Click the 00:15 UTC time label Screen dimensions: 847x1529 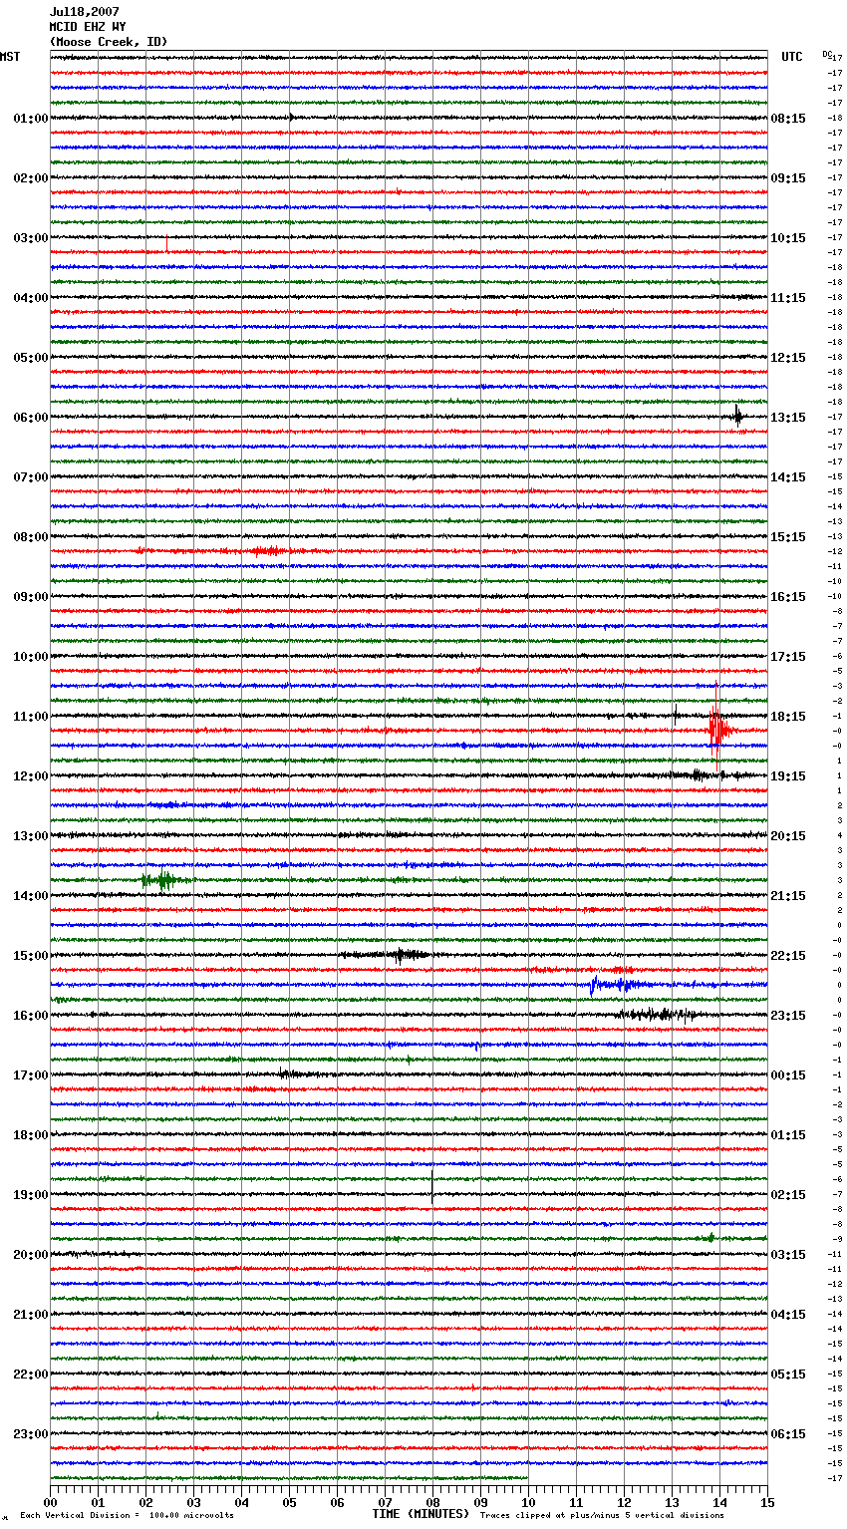pyautogui.click(x=788, y=1075)
